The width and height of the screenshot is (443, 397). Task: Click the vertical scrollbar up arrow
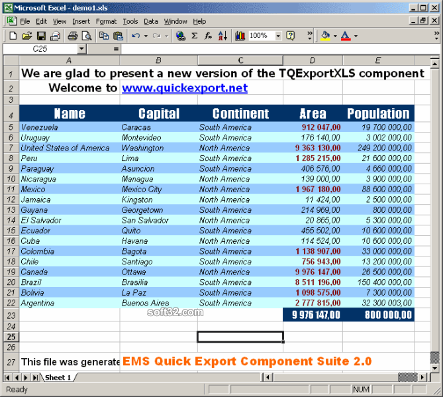coord(435,64)
